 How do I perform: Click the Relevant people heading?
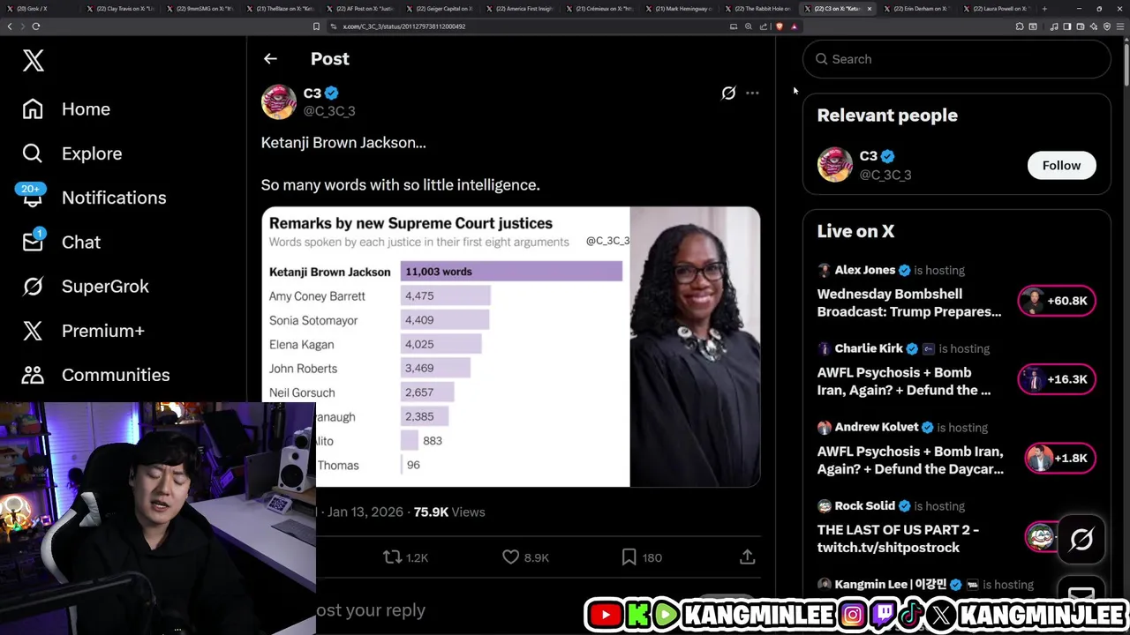(887, 116)
